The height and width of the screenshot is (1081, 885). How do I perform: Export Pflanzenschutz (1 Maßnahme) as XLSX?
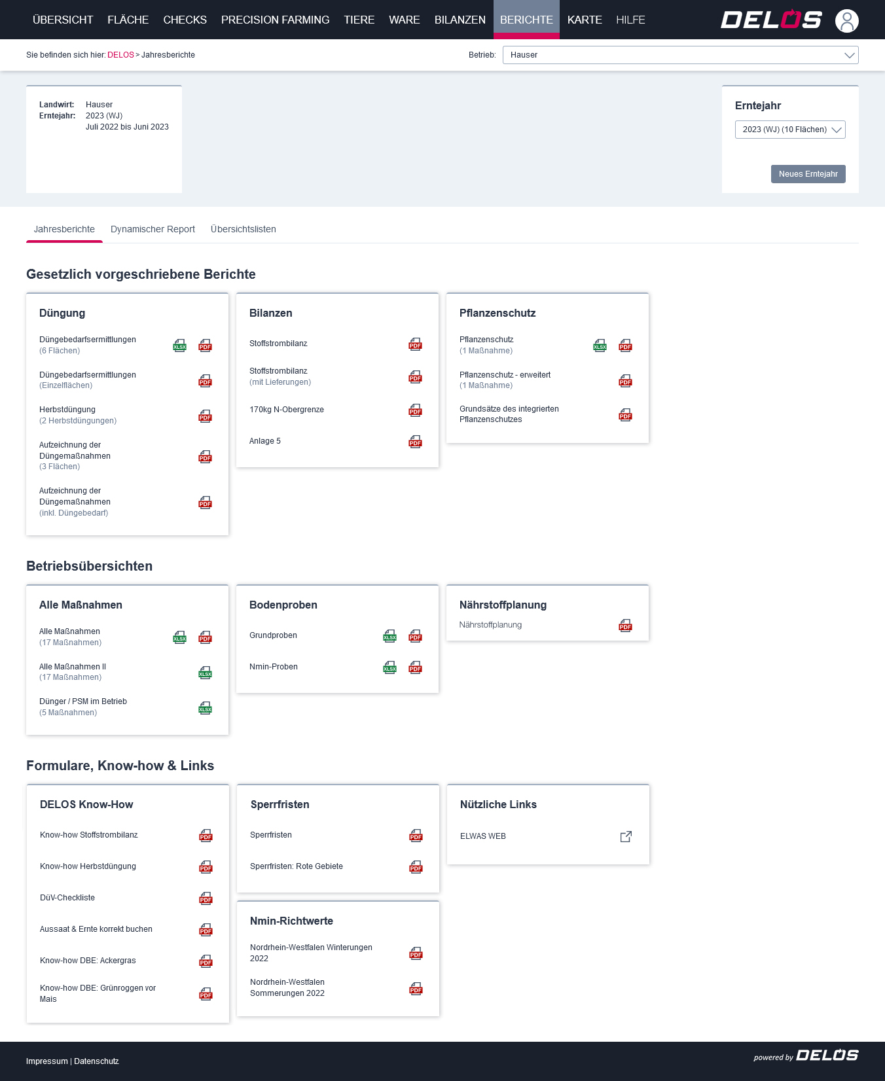pos(600,346)
